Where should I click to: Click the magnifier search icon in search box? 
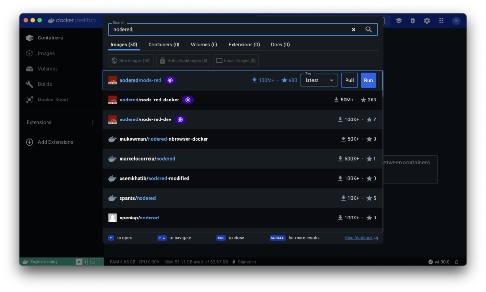369,29
